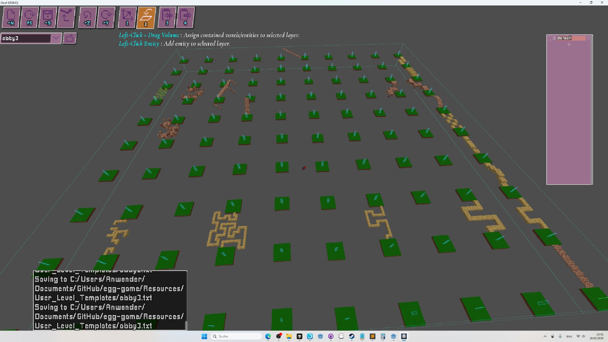
Task: Toggle visibility of the default layer
Action: [x=554, y=38]
